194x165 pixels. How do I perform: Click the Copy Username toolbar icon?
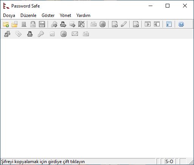click(63, 24)
